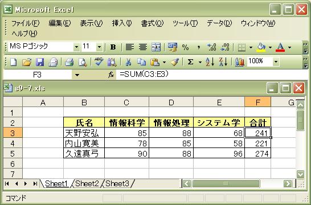
Task: Open Paste options dropdown arrow
Action: tap(164, 63)
